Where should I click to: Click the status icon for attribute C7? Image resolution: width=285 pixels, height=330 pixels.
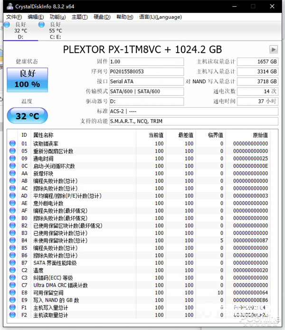(x=13, y=285)
